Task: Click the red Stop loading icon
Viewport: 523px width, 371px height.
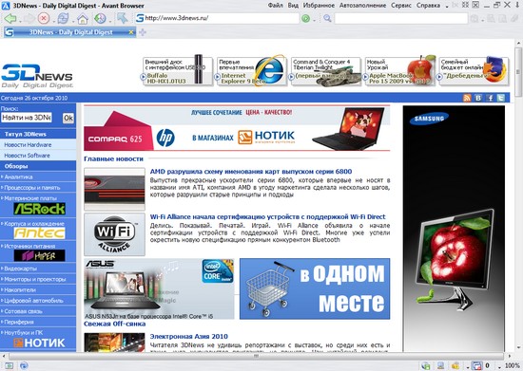Action: [44, 18]
